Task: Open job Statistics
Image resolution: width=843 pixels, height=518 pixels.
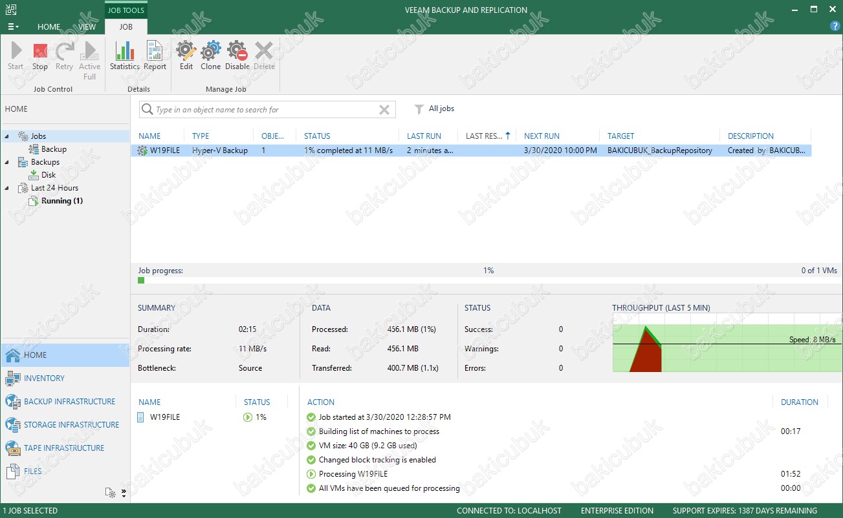Action: pyautogui.click(x=125, y=56)
